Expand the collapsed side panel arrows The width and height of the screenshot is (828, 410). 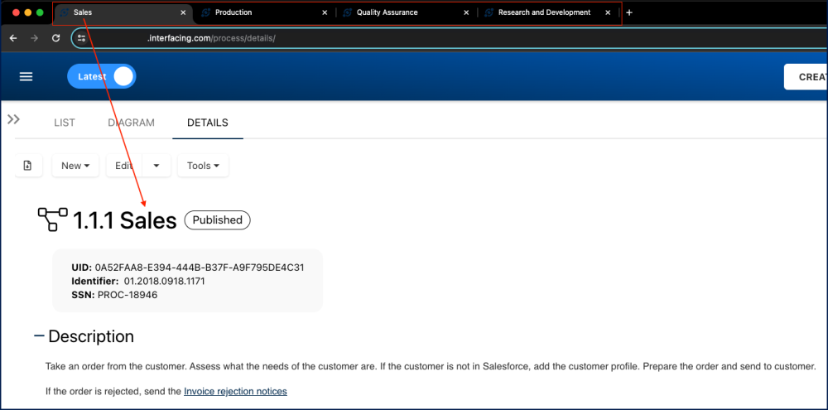(x=13, y=119)
